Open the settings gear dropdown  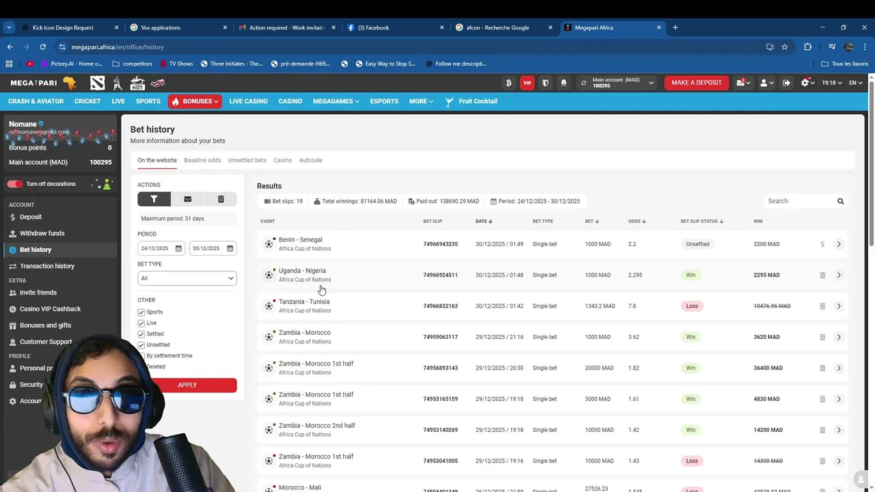808,83
